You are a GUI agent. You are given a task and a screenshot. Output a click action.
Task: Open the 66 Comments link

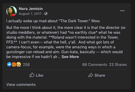coord(95,65)
